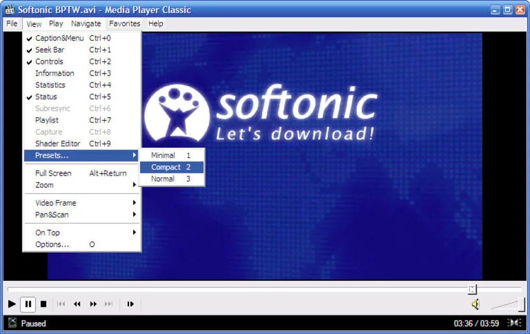Toggle Caption&Menu visibility
Image resolution: width=530 pixels, height=334 pixels.
pos(83,38)
